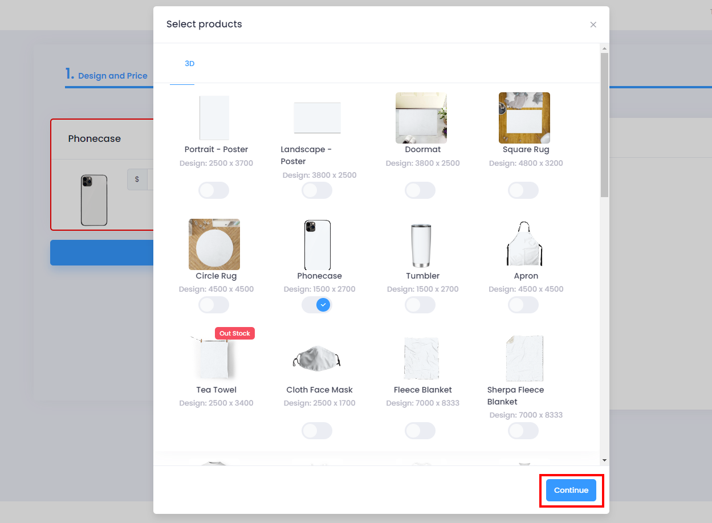Turn on the Sherpa Fleece Blanket toggle
The height and width of the screenshot is (523, 712).
click(523, 431)
